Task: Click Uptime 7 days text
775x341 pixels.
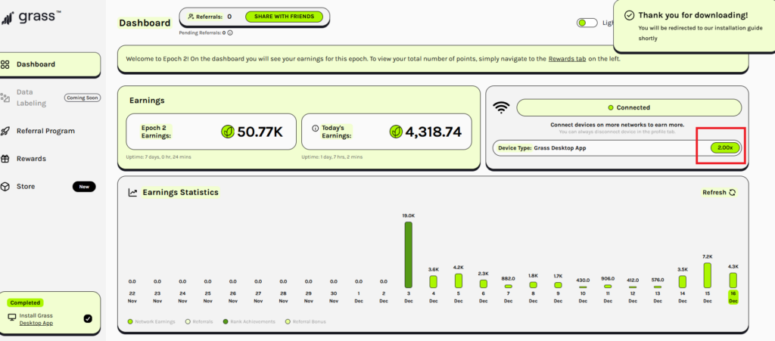Action: point(158,157)
